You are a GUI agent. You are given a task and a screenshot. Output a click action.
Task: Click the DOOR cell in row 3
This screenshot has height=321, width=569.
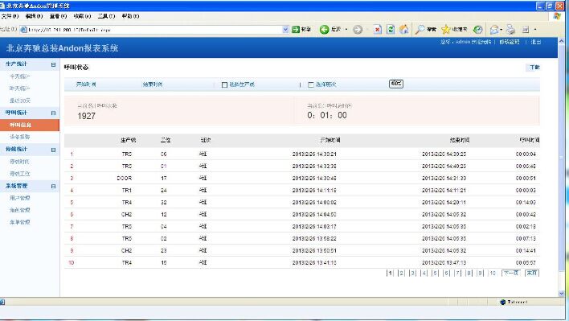tap(124, 179)
